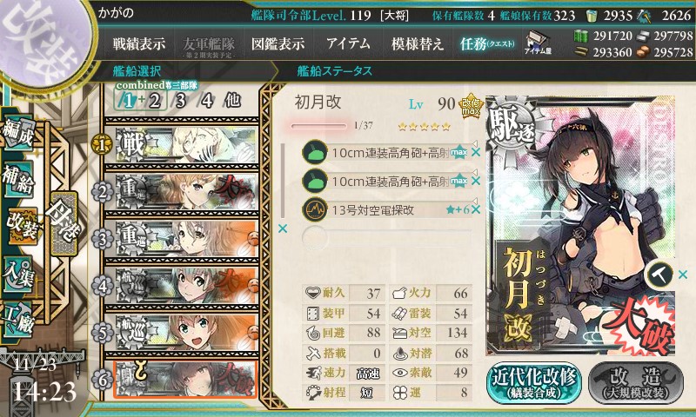696x417 pixels.
Task: Open the 図鑑表示 encyclopedia menu
Action: [278, 43]
